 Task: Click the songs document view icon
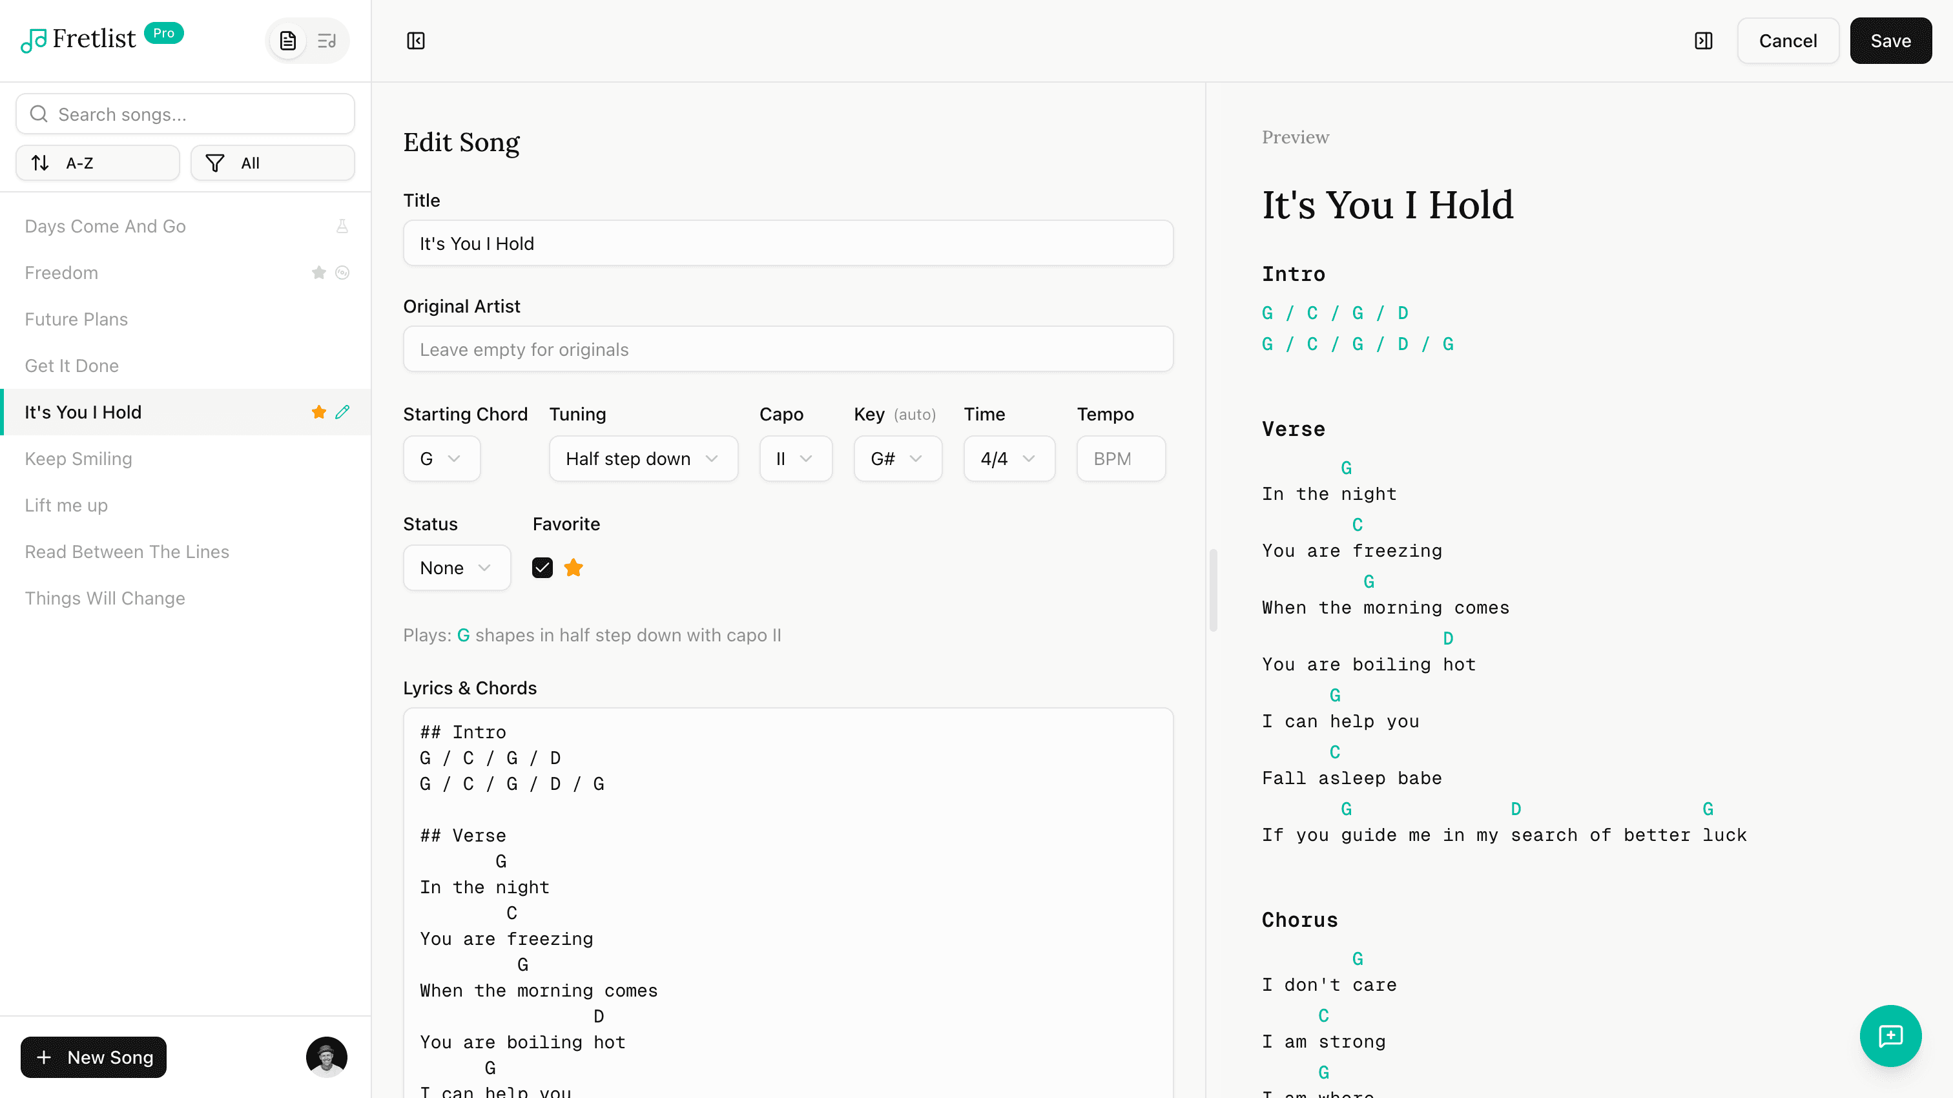point(287,41)
